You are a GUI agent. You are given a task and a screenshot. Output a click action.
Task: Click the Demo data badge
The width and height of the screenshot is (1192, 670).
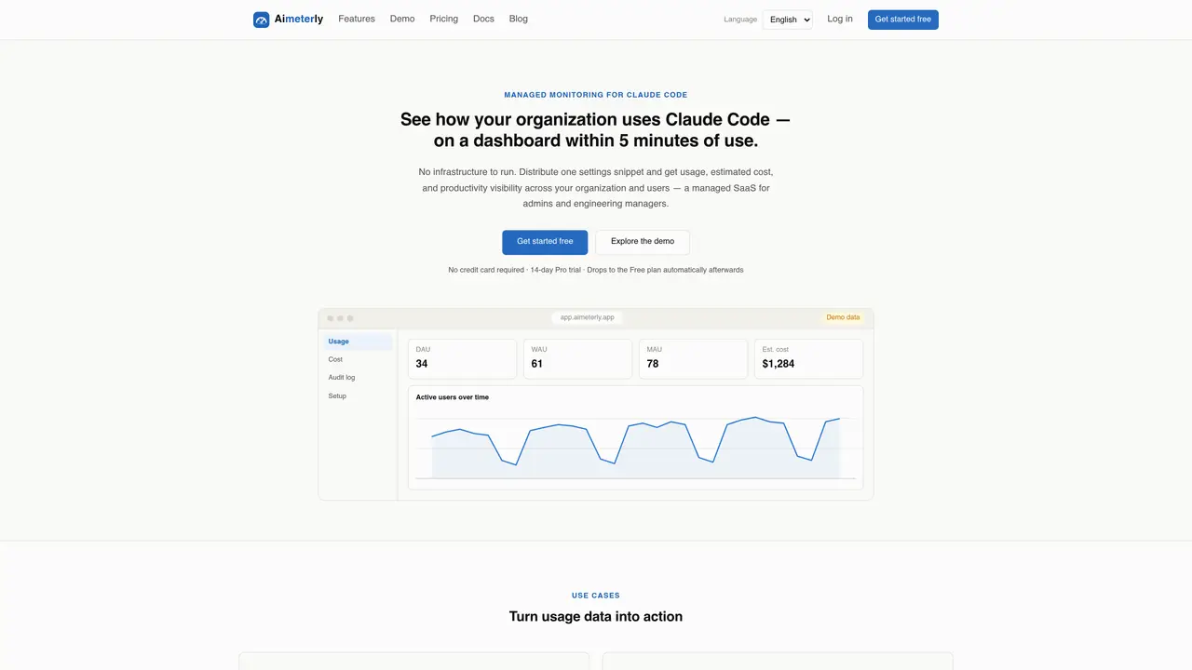pyautogui.click(x=843, y=317)
